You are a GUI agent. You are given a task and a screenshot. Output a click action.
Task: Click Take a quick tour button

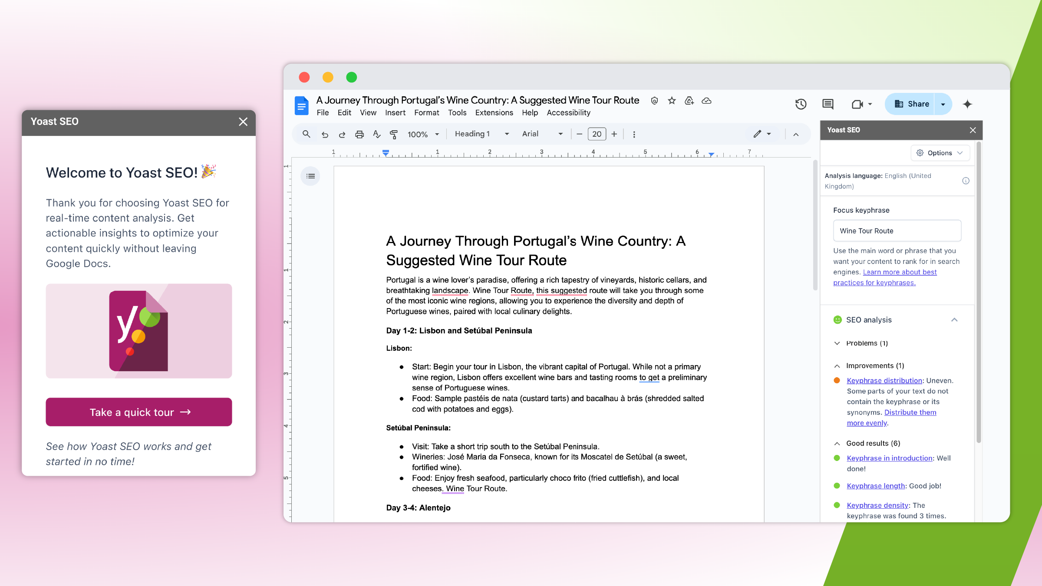pyautogui.click(x=139, y=412)
